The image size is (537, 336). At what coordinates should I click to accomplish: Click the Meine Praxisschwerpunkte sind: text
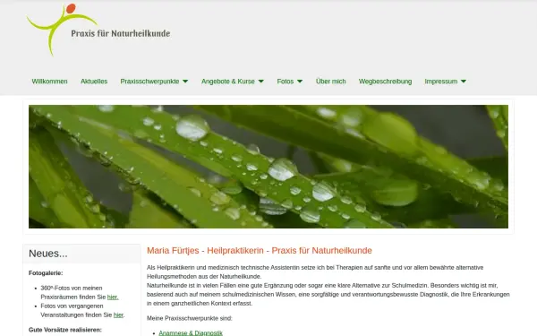pos(190,318)
